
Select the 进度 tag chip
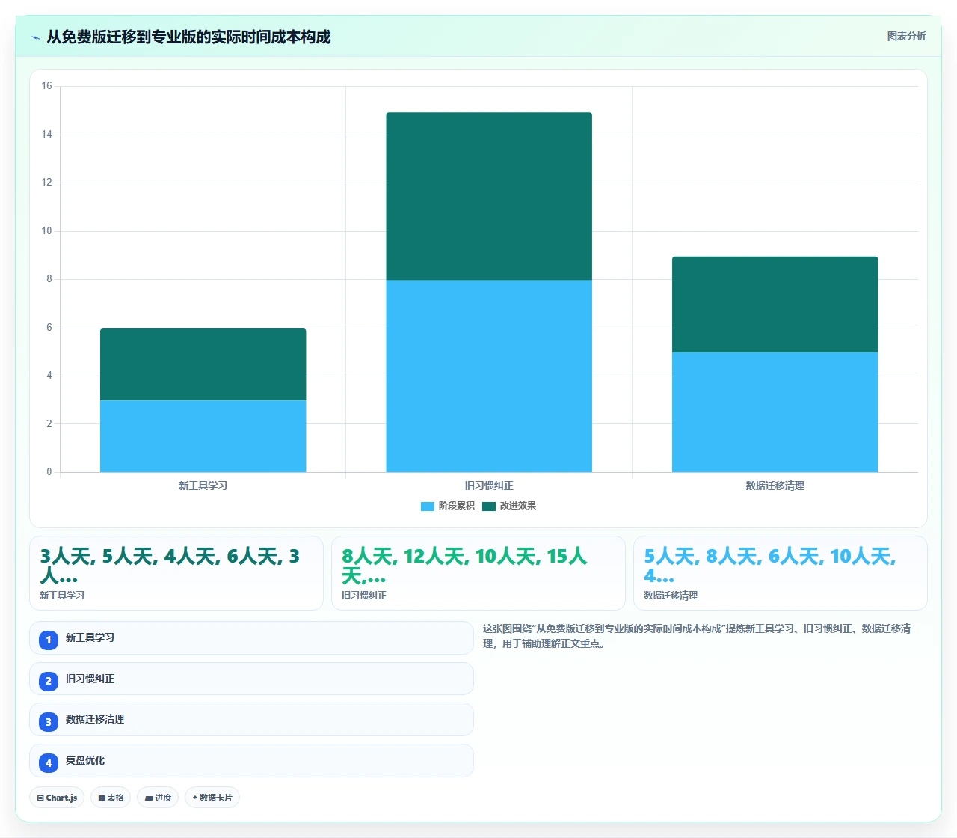(x=158, y=798)
